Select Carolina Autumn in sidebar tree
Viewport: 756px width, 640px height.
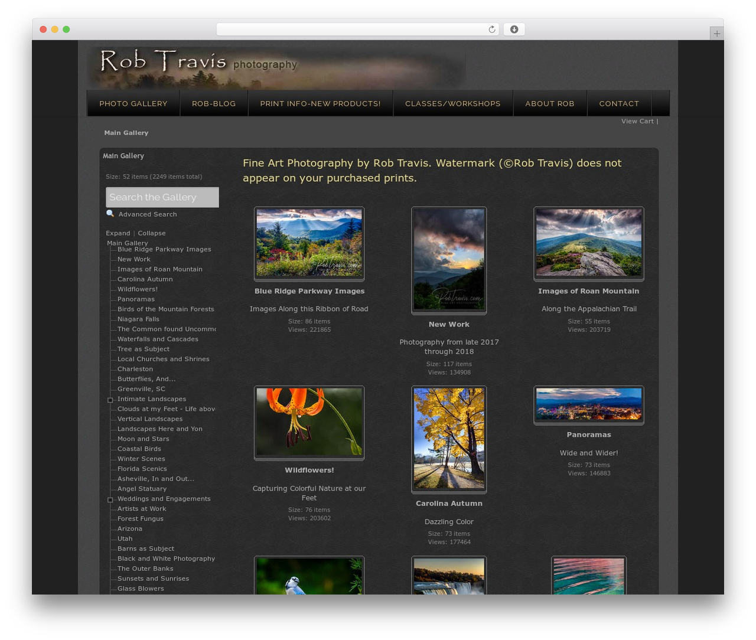point(145,279)
